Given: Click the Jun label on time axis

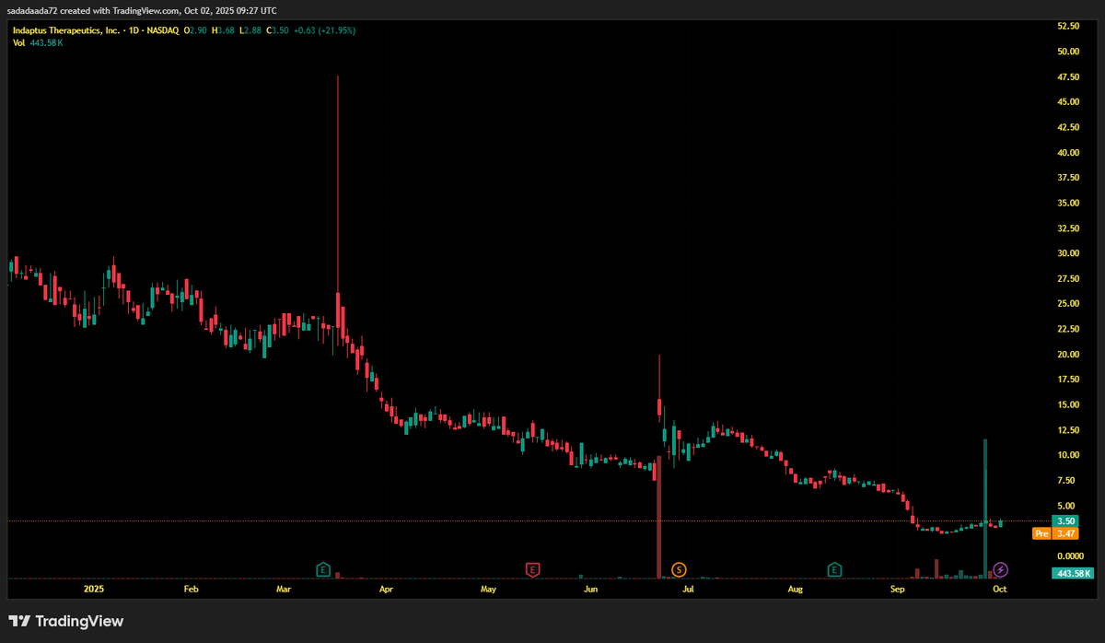Looking at the screenshot, I should click(x=590, y=588).
